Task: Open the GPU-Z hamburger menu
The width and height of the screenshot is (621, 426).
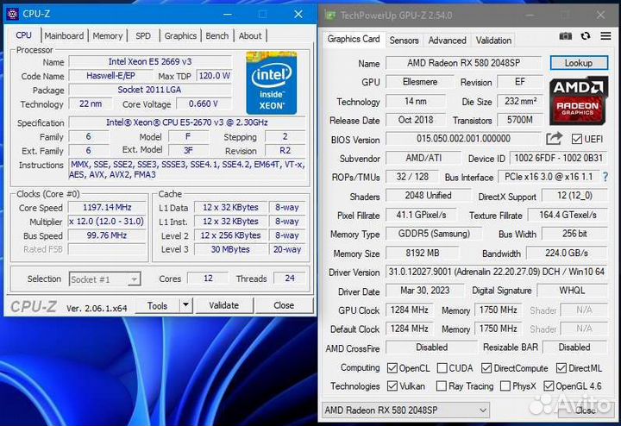Action: pyautogui.click(x=605, y=36)
